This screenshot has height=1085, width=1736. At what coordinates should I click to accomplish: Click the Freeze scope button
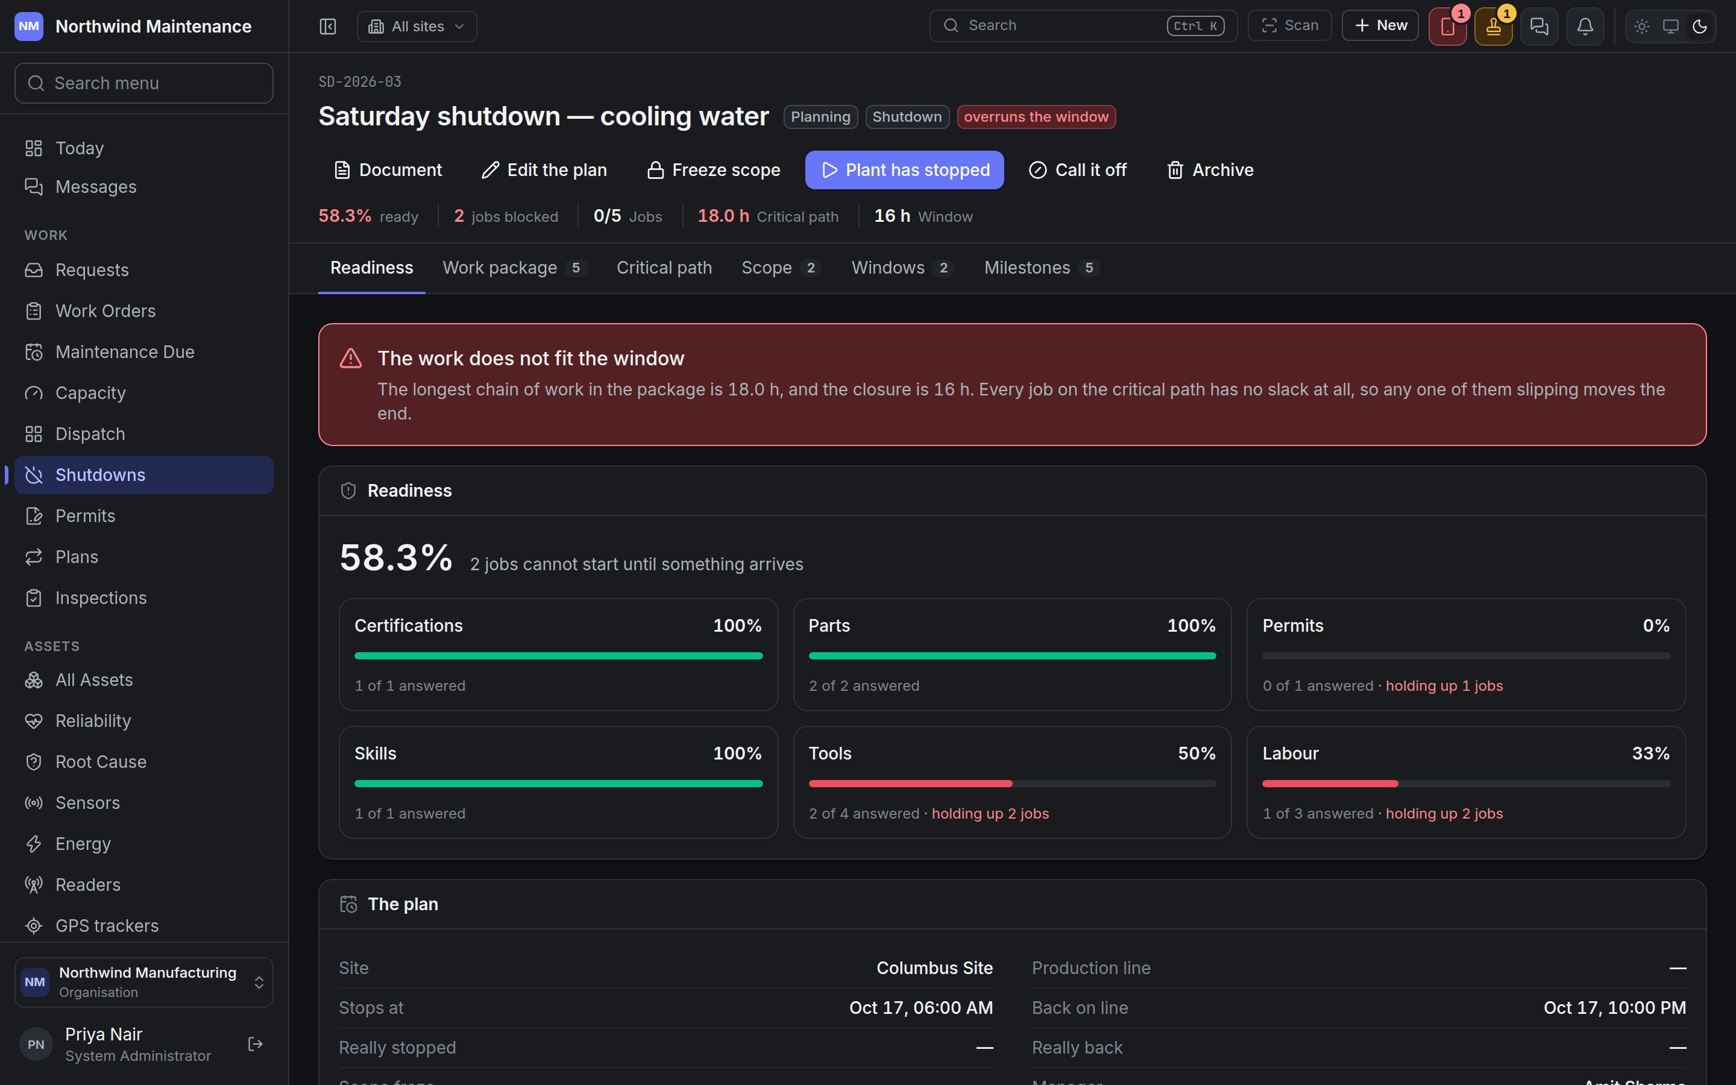(x=713, y=170)
